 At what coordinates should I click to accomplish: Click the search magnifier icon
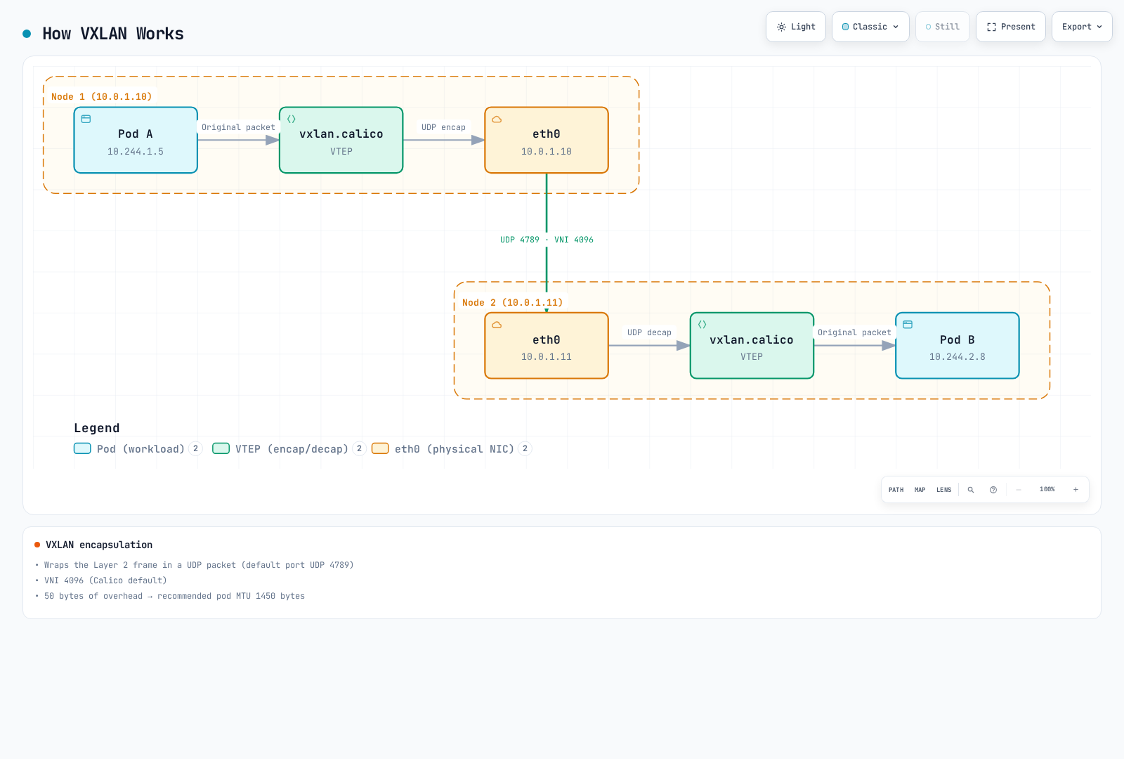pyautogui.click(x=971, y=490)
